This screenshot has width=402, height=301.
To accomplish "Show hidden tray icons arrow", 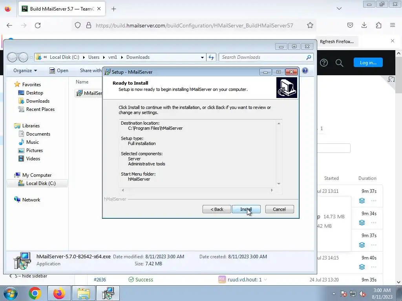I will click(334, 294).
